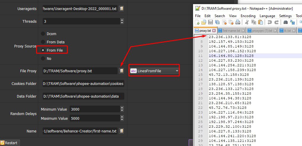
Task: Switch to the first-name.txt tab
Action: tap(231, 31)
